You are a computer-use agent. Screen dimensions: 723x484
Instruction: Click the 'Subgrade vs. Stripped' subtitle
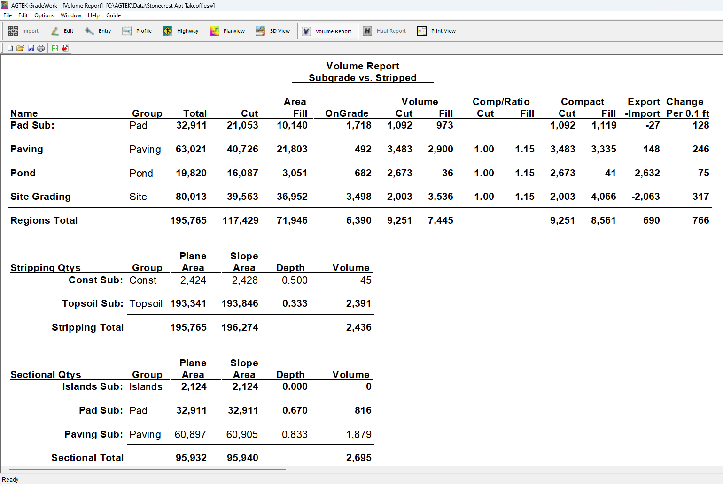362,78
